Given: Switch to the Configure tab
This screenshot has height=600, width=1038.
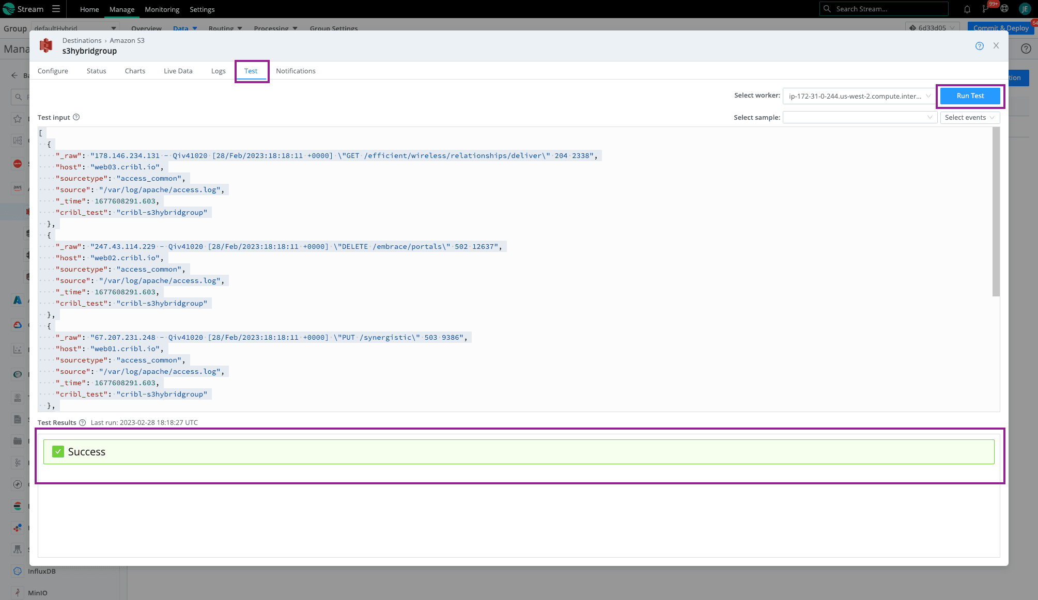Looking at the screenshot, I should click(53, 71).
